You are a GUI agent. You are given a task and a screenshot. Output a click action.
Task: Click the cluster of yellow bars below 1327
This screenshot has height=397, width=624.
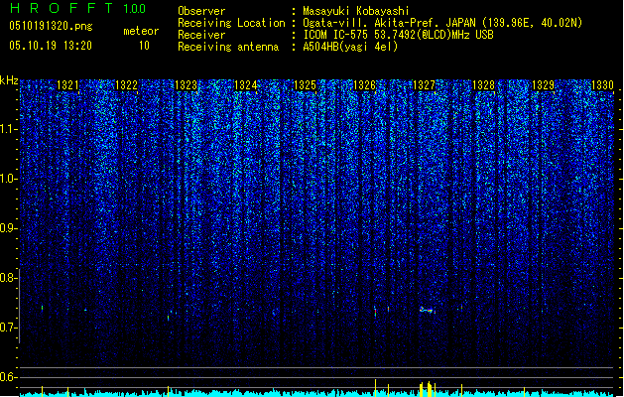(428, 389)
